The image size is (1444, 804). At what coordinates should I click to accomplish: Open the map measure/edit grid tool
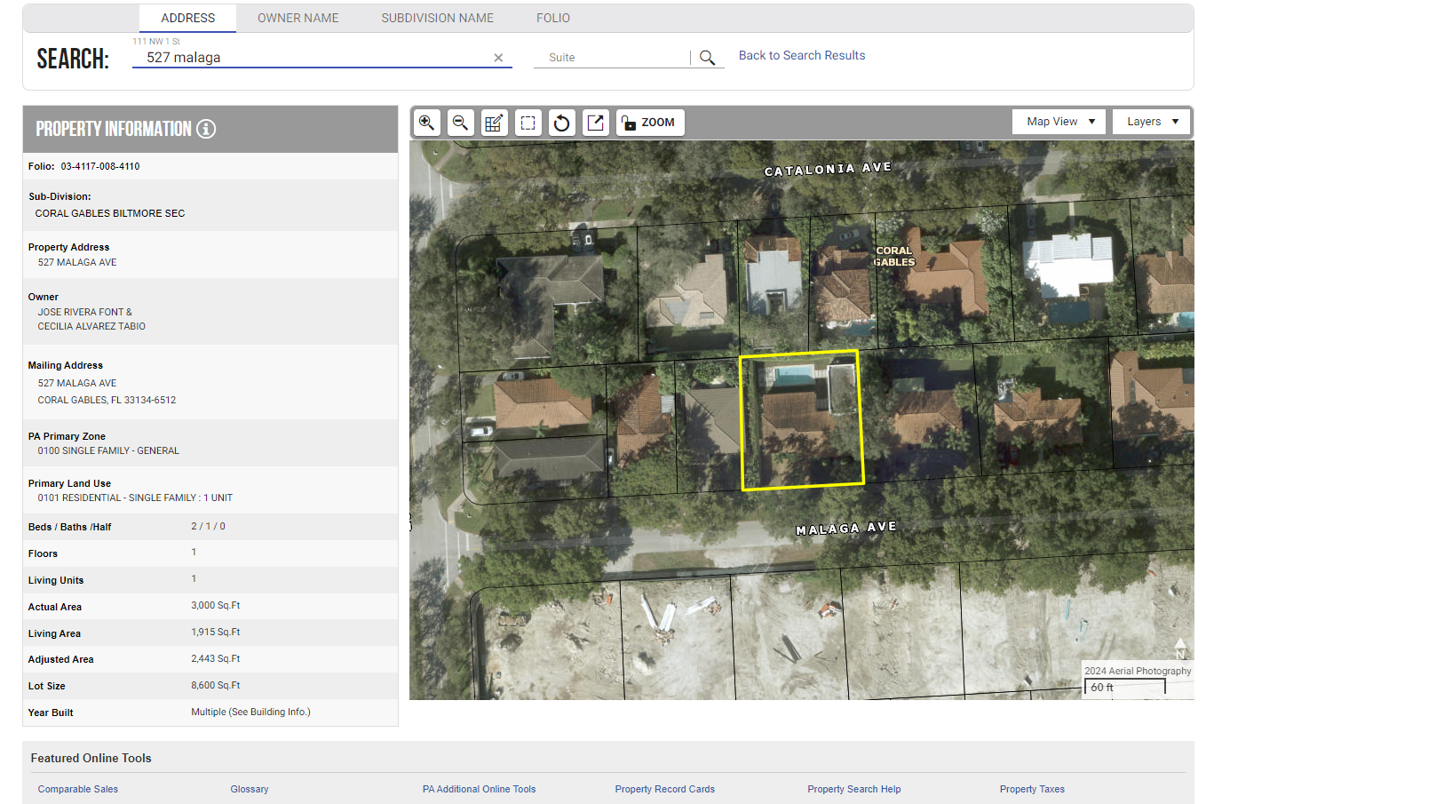click(494, 123)
